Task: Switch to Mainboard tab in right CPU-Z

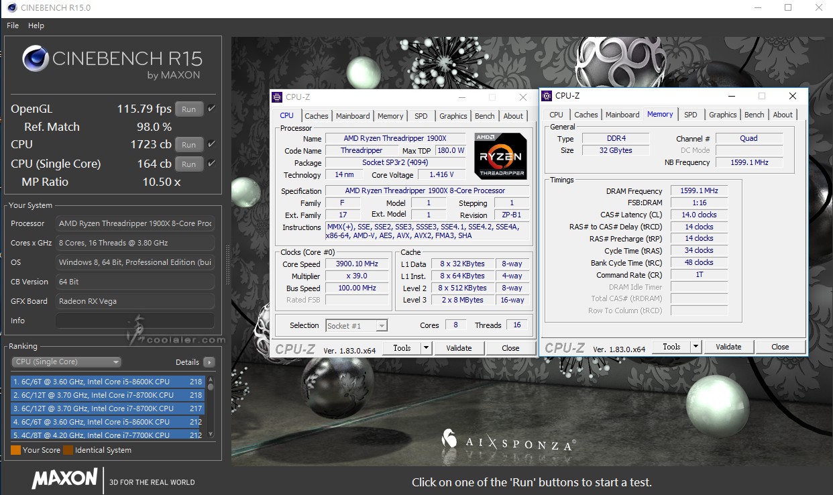Action: click(x=622, y=115)
